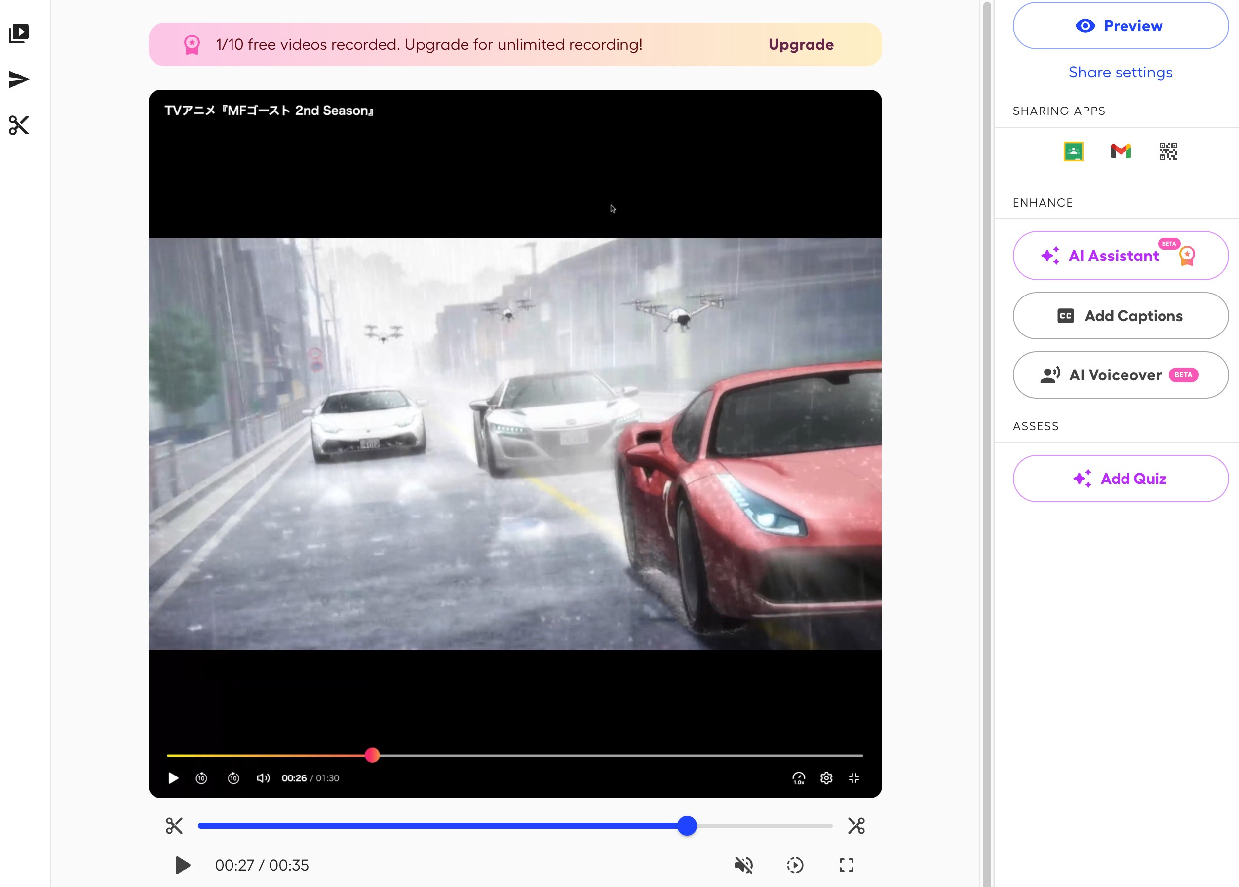Screen dimensions: 1239x887
Task: Click the Add Captions button
Action: coord(1121,316)
